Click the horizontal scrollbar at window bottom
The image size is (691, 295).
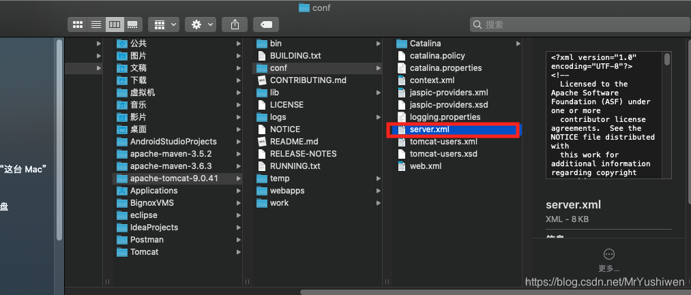tap(495, 292)
